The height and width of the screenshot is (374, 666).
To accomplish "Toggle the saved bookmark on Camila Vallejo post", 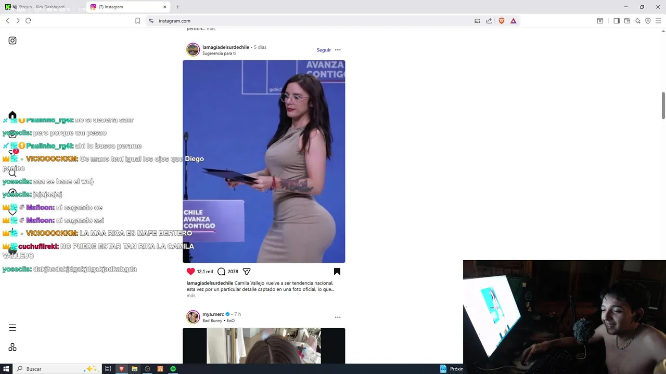I will point(337,271).
